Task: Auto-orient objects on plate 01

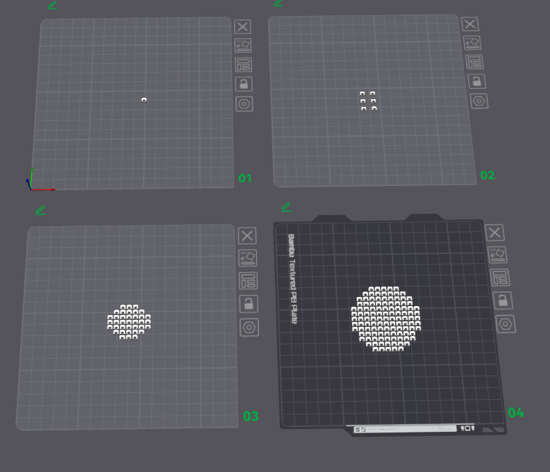Action: [x=243, y=46]
